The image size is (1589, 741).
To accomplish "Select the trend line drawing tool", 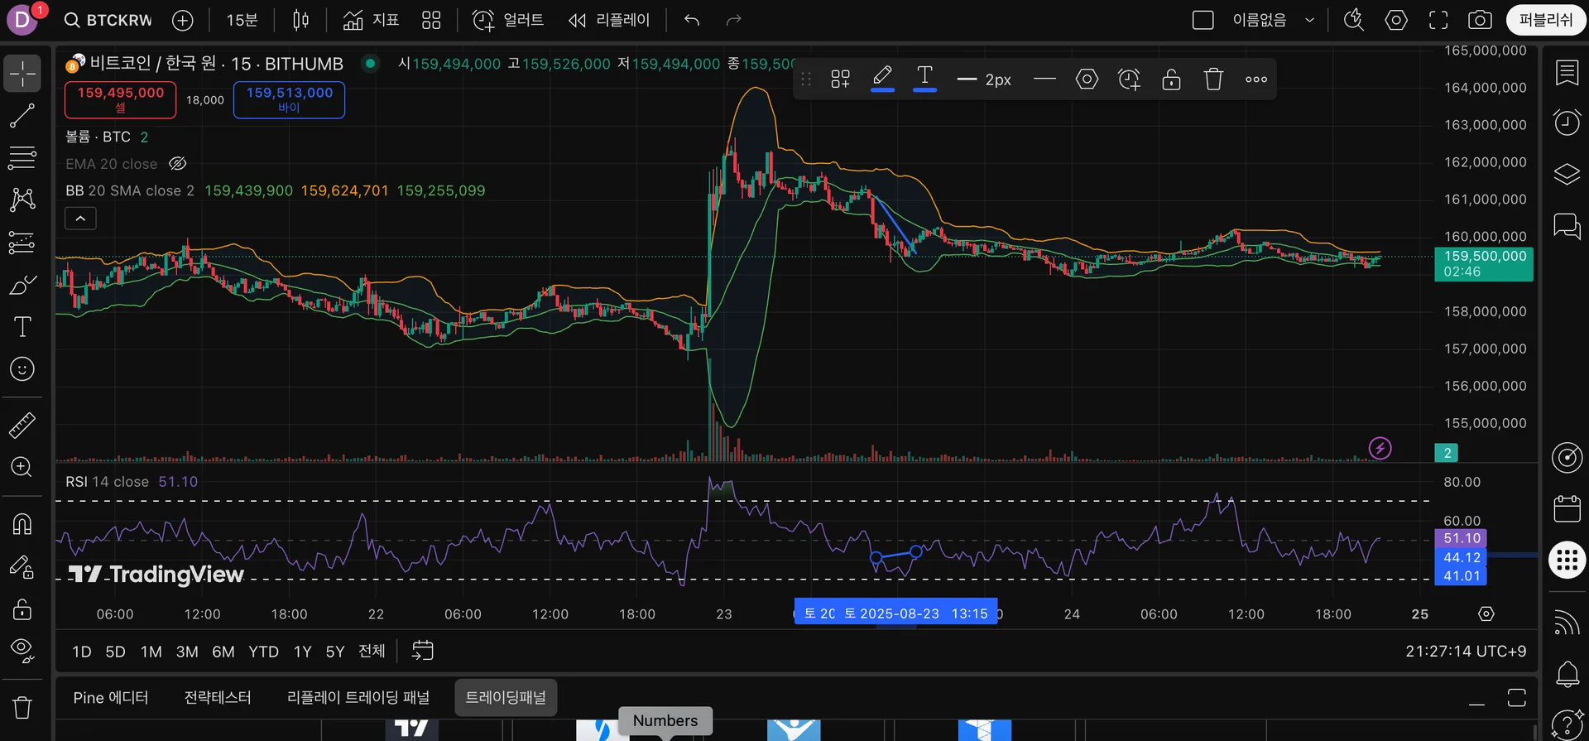I will coord(22,116).
